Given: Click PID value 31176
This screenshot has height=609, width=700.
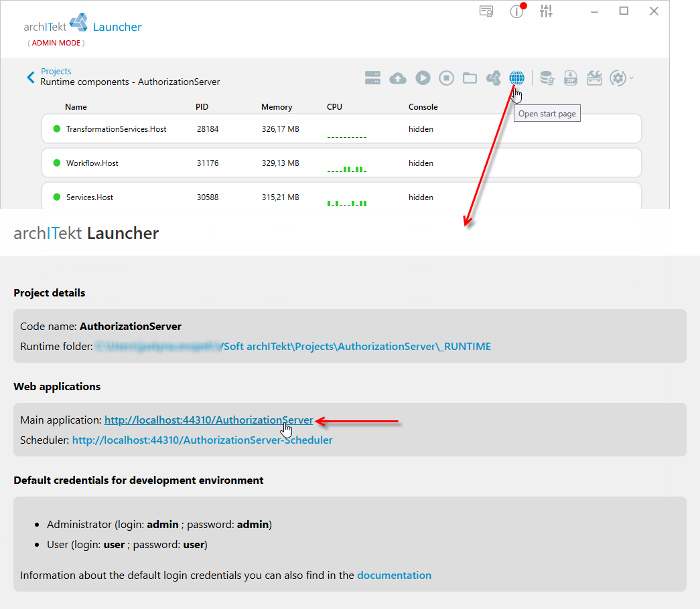Looking at the screenshot, I should coord(208,163).
